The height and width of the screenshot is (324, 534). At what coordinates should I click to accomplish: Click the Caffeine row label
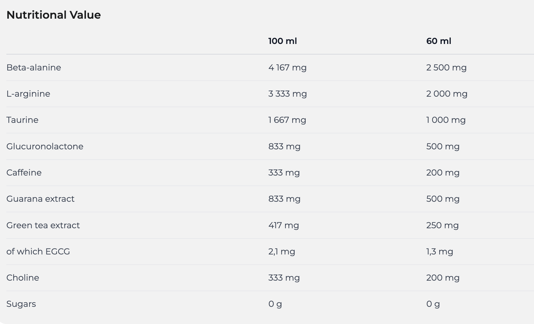(x=24, y=173)
